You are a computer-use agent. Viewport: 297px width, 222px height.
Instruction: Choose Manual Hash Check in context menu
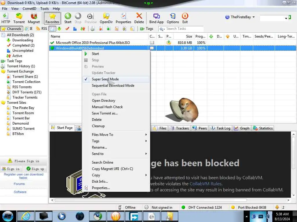pyautogui.click(x=116, y=107)
